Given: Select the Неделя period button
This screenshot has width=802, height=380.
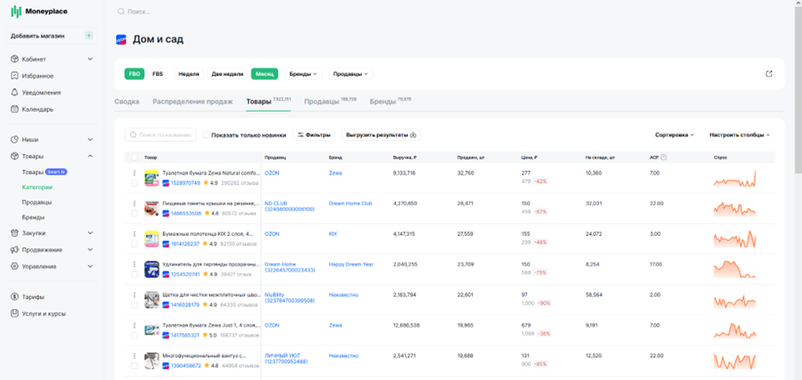Looking at the screenshot, I should [x=189, y=73].
